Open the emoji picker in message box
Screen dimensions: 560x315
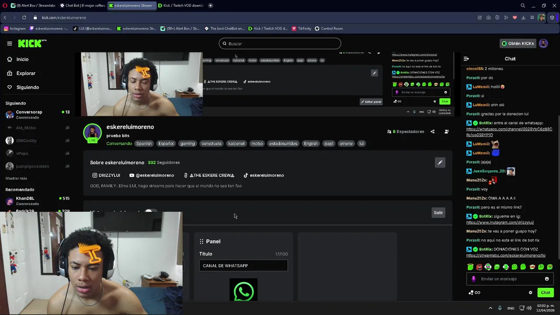pos(547,279)
